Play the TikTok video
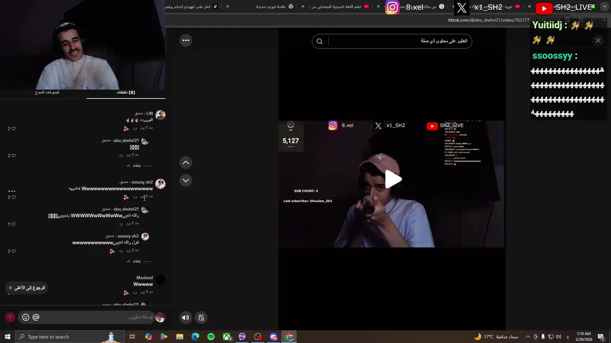 click(393, 180)
